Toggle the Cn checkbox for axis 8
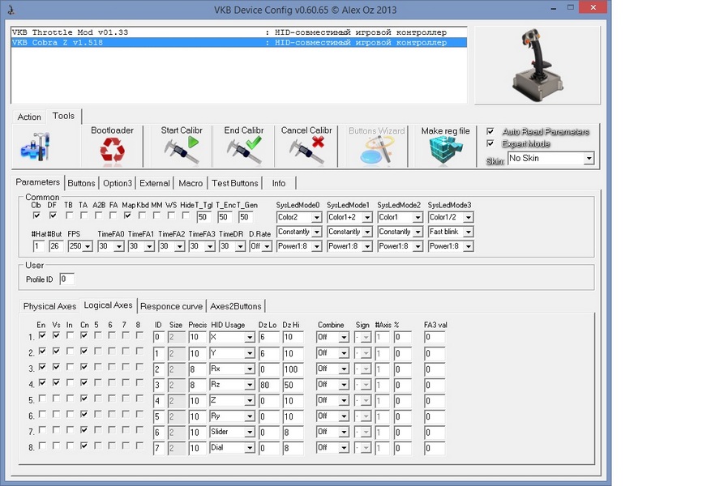The height and width of the screenshot is (486, 728). point(84,446)
